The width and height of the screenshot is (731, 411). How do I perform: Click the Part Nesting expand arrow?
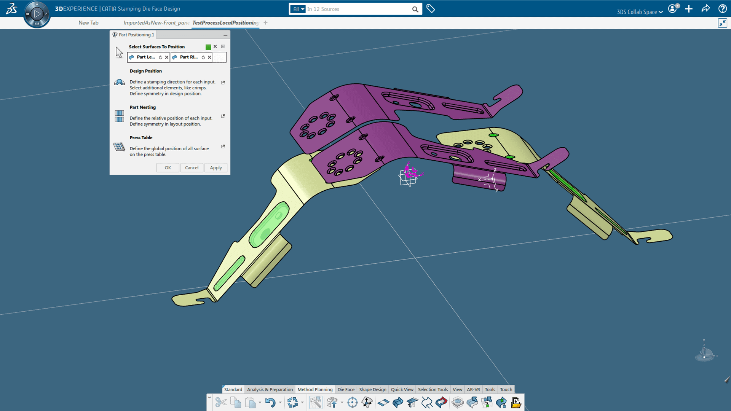[223, 116]
